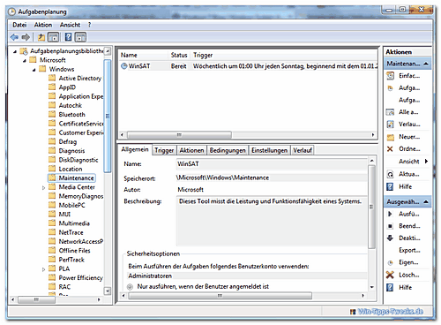Switch to the Trigger tab
441x325 pixels.
(164, 150)
